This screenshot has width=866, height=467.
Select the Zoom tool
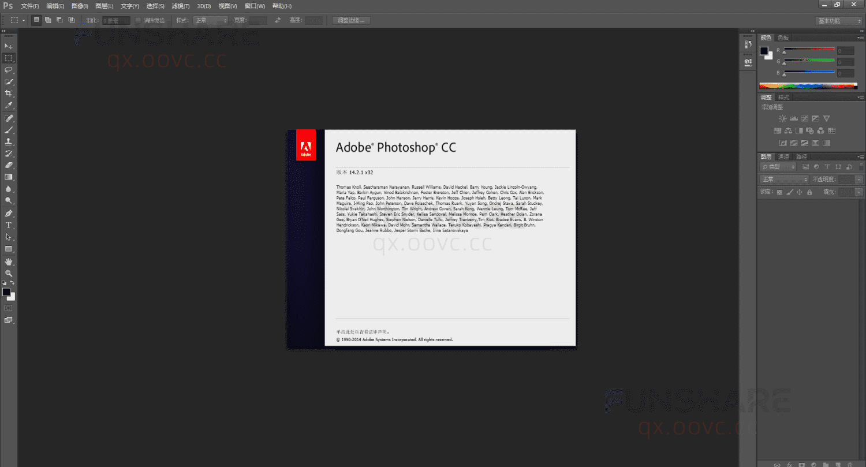pos(9,273)
